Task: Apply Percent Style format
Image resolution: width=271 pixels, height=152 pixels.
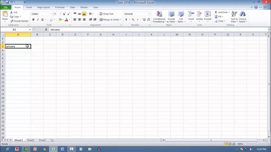Action: click(133, 20)
